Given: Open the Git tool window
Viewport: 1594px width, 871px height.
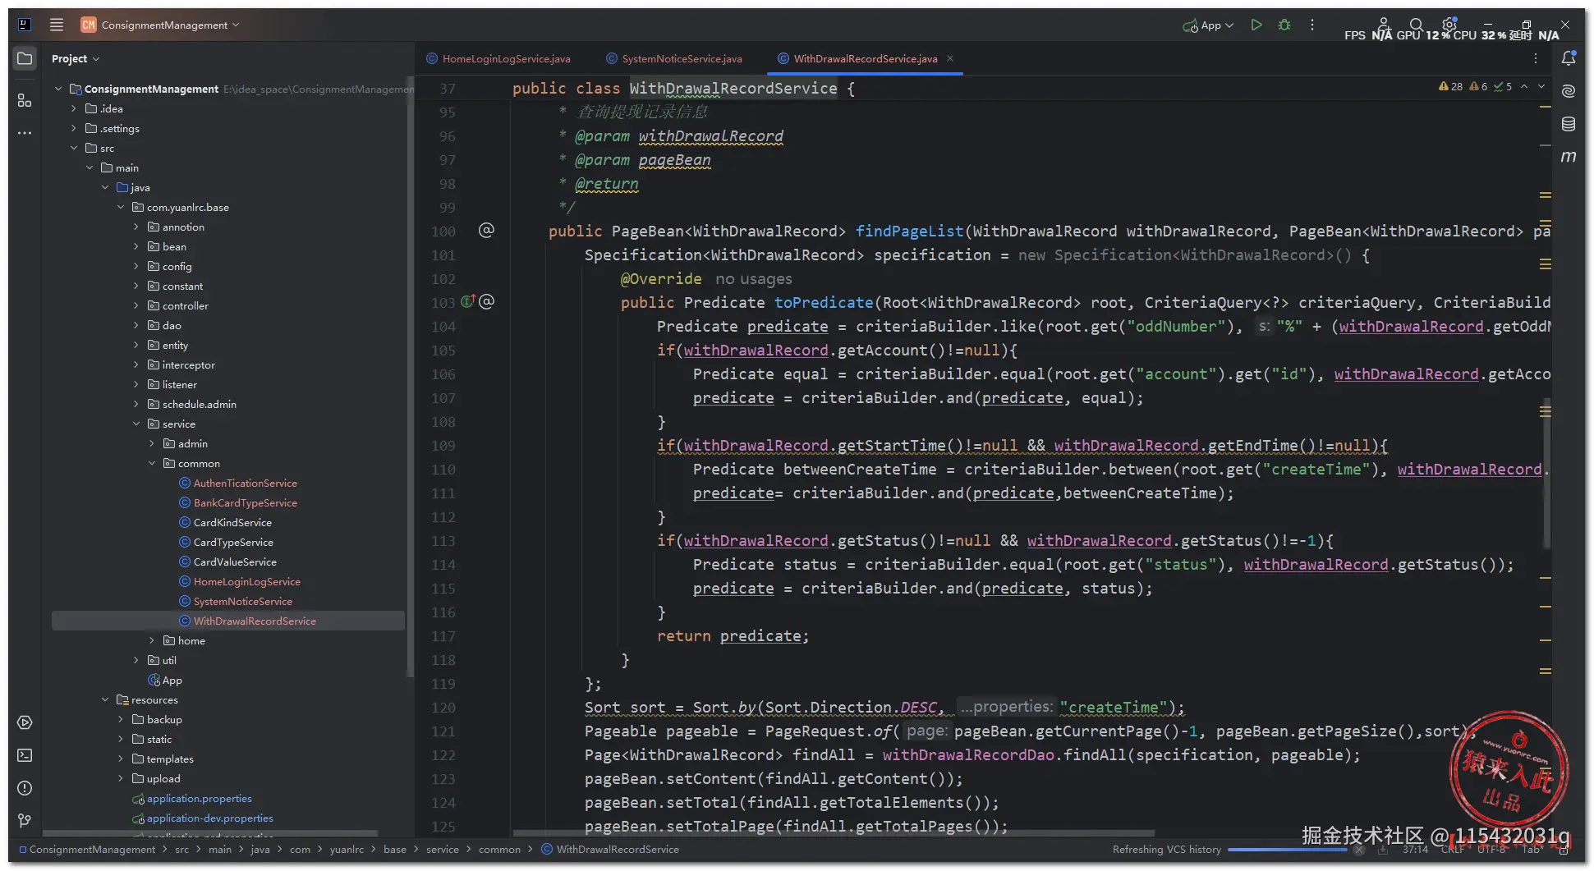Looking at the screenshot, I should pos(25,820).
